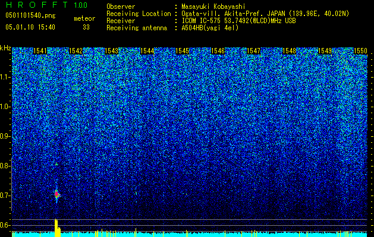
Task: Click the tall yellow signal-strength bar
Action: point(56,228)
